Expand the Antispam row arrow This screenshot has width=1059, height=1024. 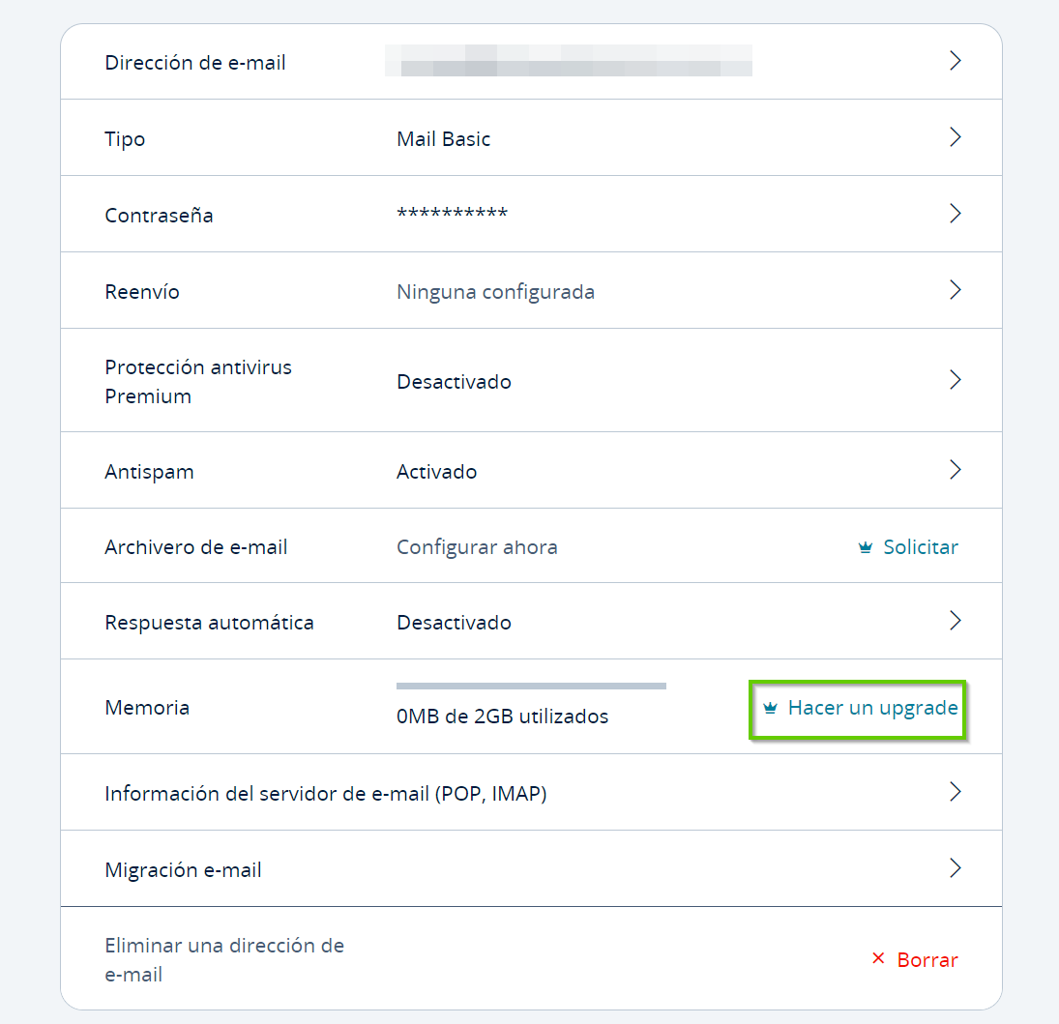point(955,469)
